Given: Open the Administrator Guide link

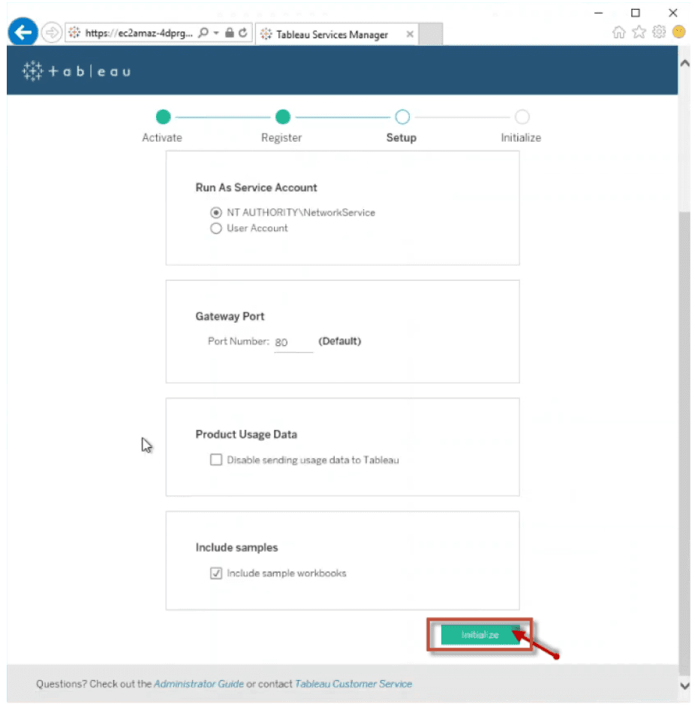Looking at the screenshot, I should click(199, 684).
